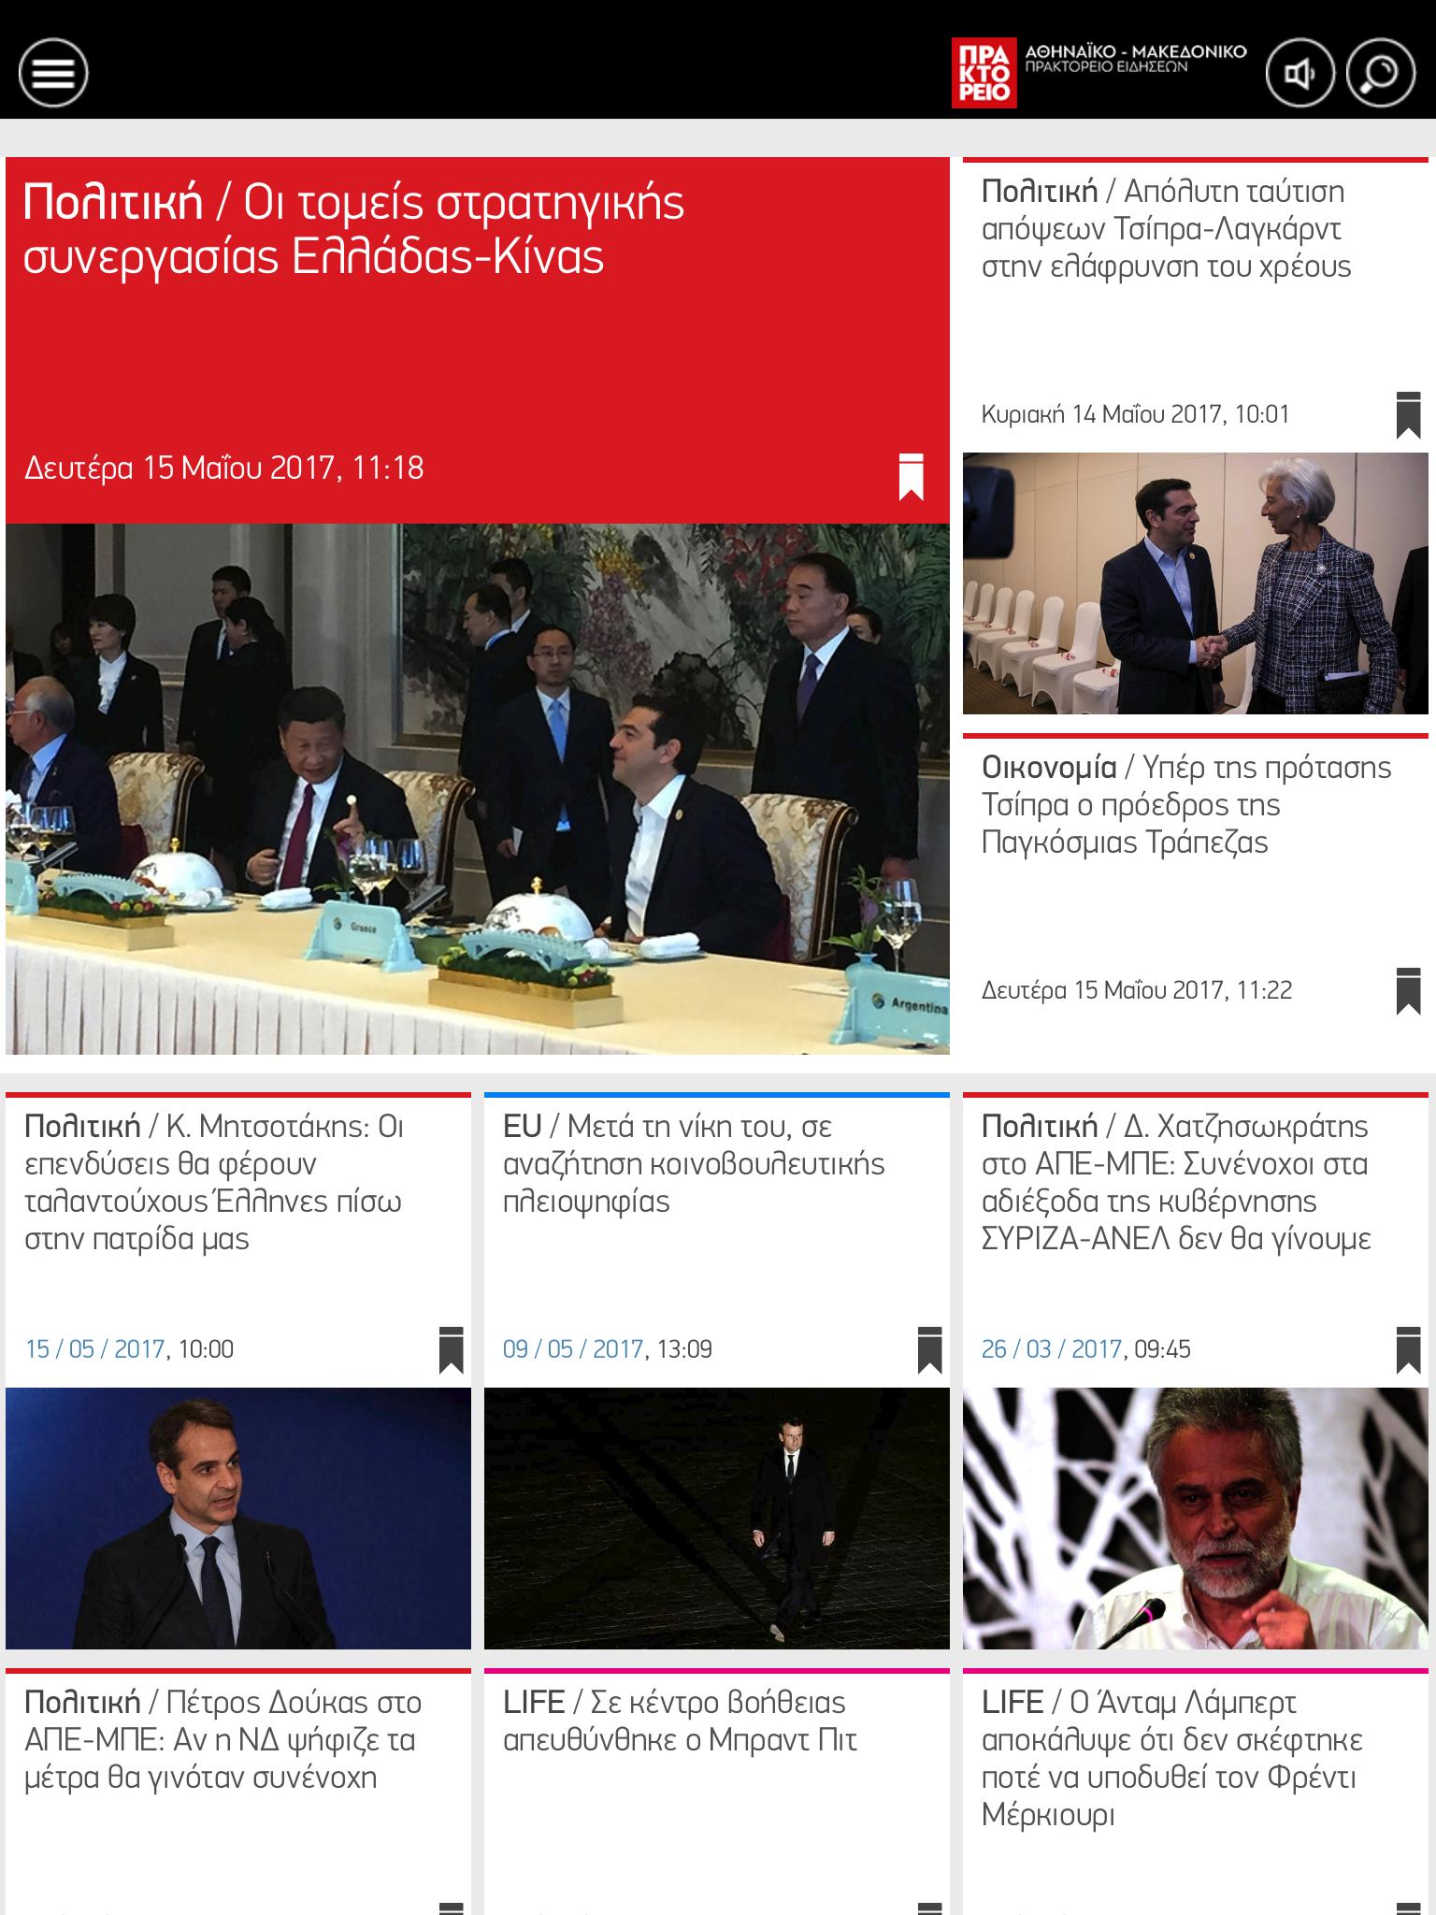The height and width of the screenshot is (1915, 1436).
Task: Open the hamburger menu
Action: [x=53, y=73]
